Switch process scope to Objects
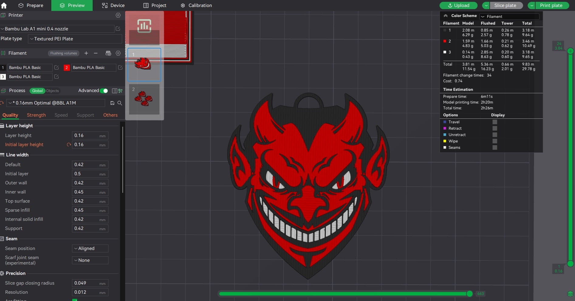575x301 pixels. (x=53, y=91)
